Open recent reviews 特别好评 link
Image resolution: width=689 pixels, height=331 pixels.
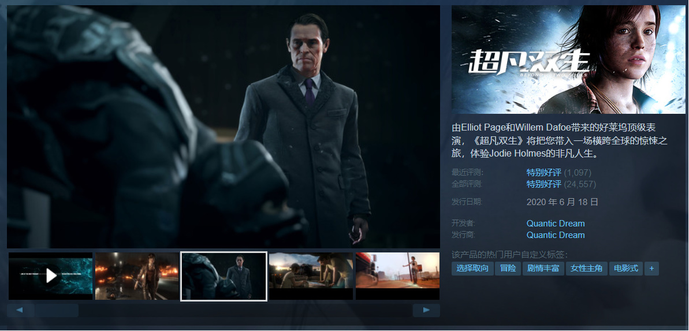point(544,173)
